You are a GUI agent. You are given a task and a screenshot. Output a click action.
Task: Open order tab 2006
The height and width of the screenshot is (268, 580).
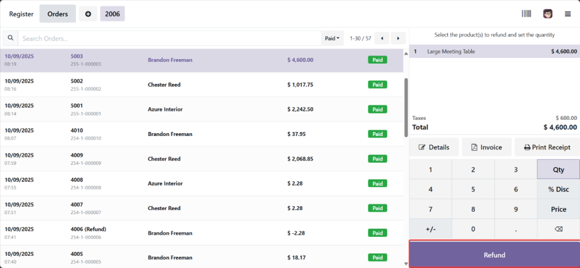[x=113, y=14]
